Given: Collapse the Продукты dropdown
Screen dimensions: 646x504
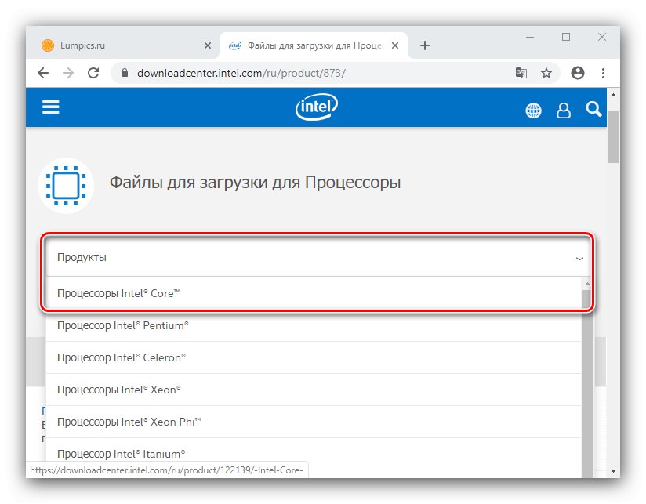Looking at the screenshot, I should point(579,258).
